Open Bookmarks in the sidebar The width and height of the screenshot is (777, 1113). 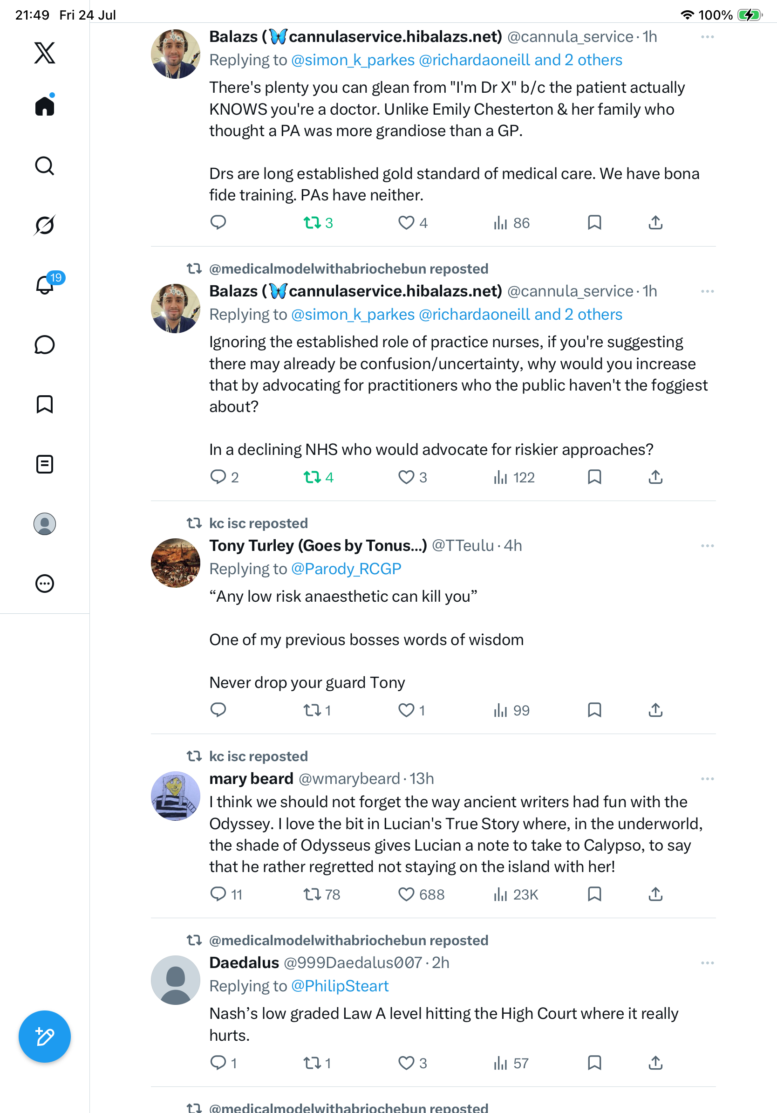point(45,404)
